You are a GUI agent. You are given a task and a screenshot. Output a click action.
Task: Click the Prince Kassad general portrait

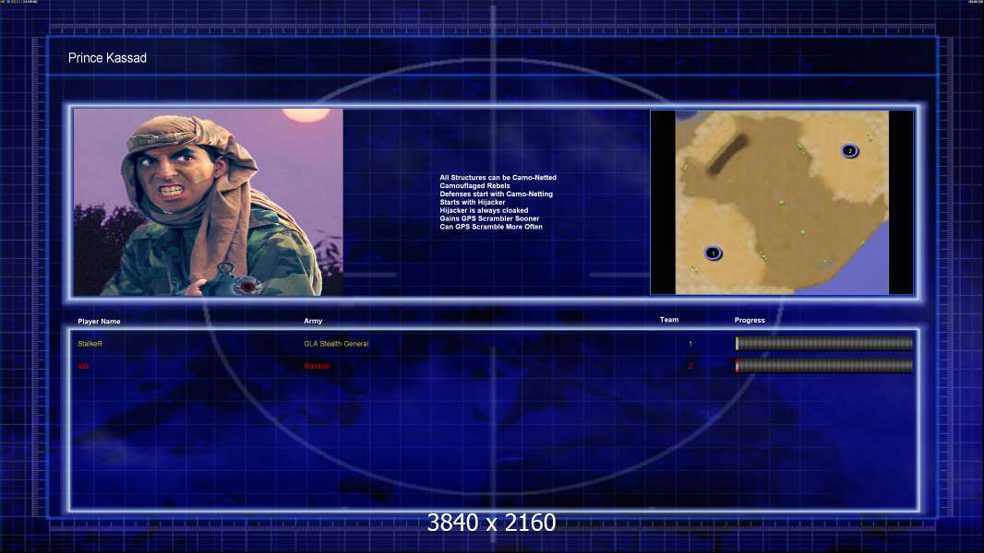[209, 202]
